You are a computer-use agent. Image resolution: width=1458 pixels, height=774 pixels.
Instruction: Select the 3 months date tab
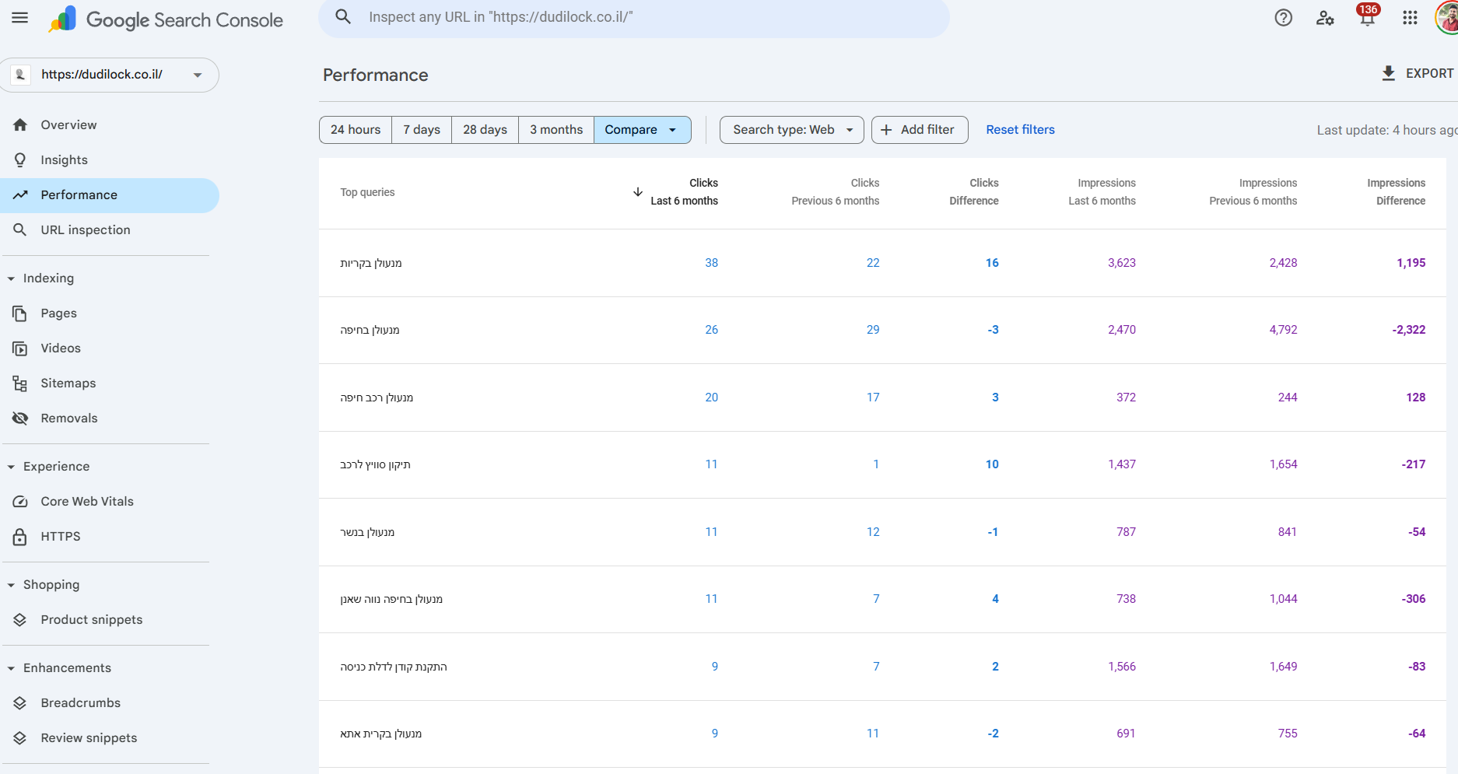(556, 130)
